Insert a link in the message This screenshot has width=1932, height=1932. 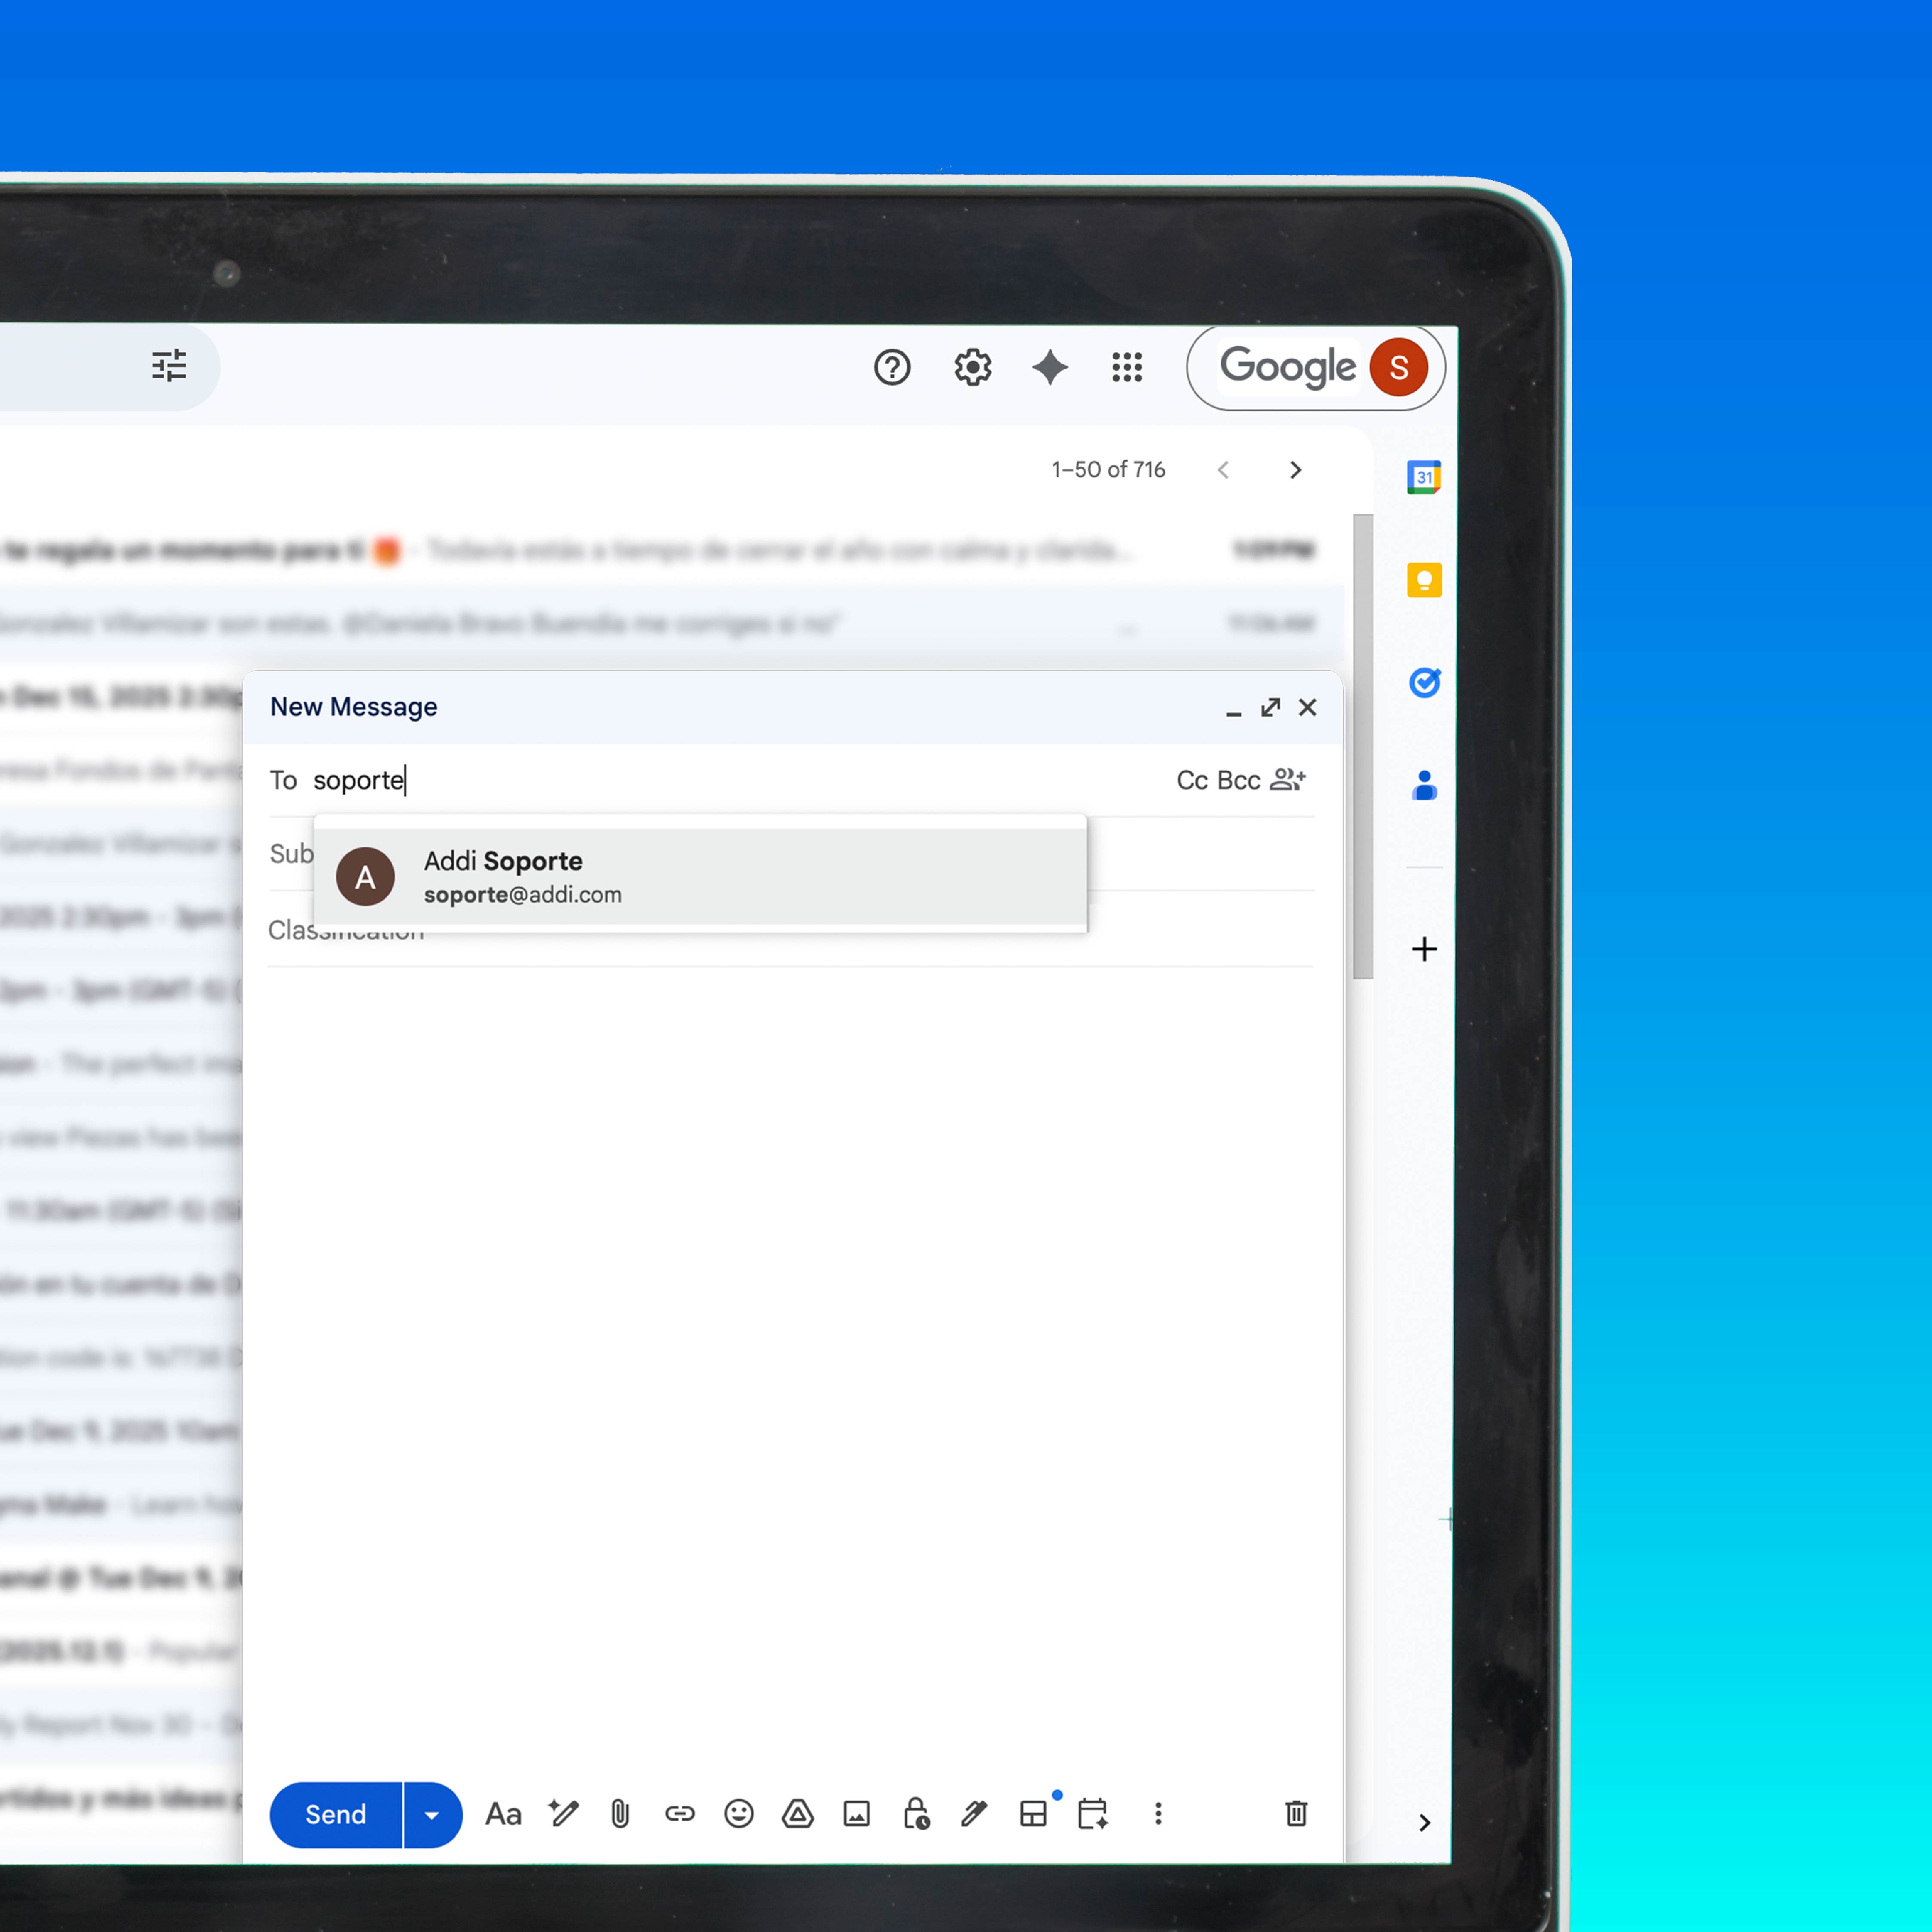(x=679, y=1813)
